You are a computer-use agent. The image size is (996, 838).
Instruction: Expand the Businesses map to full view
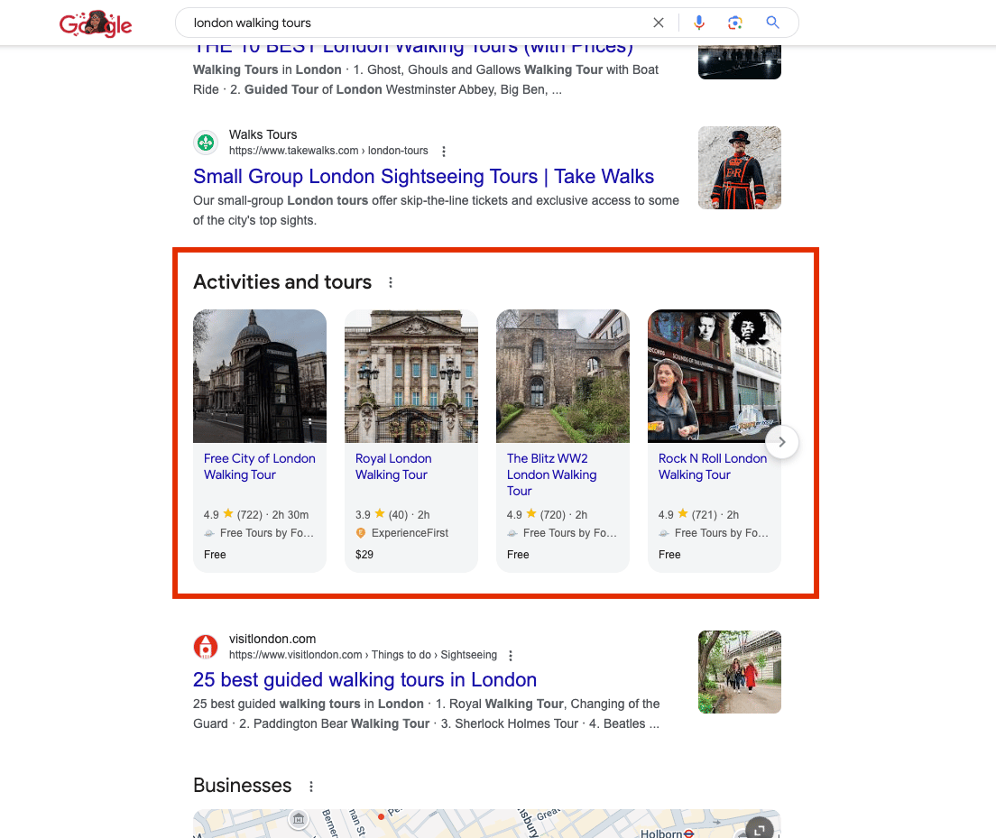click(x=759, y=830)
